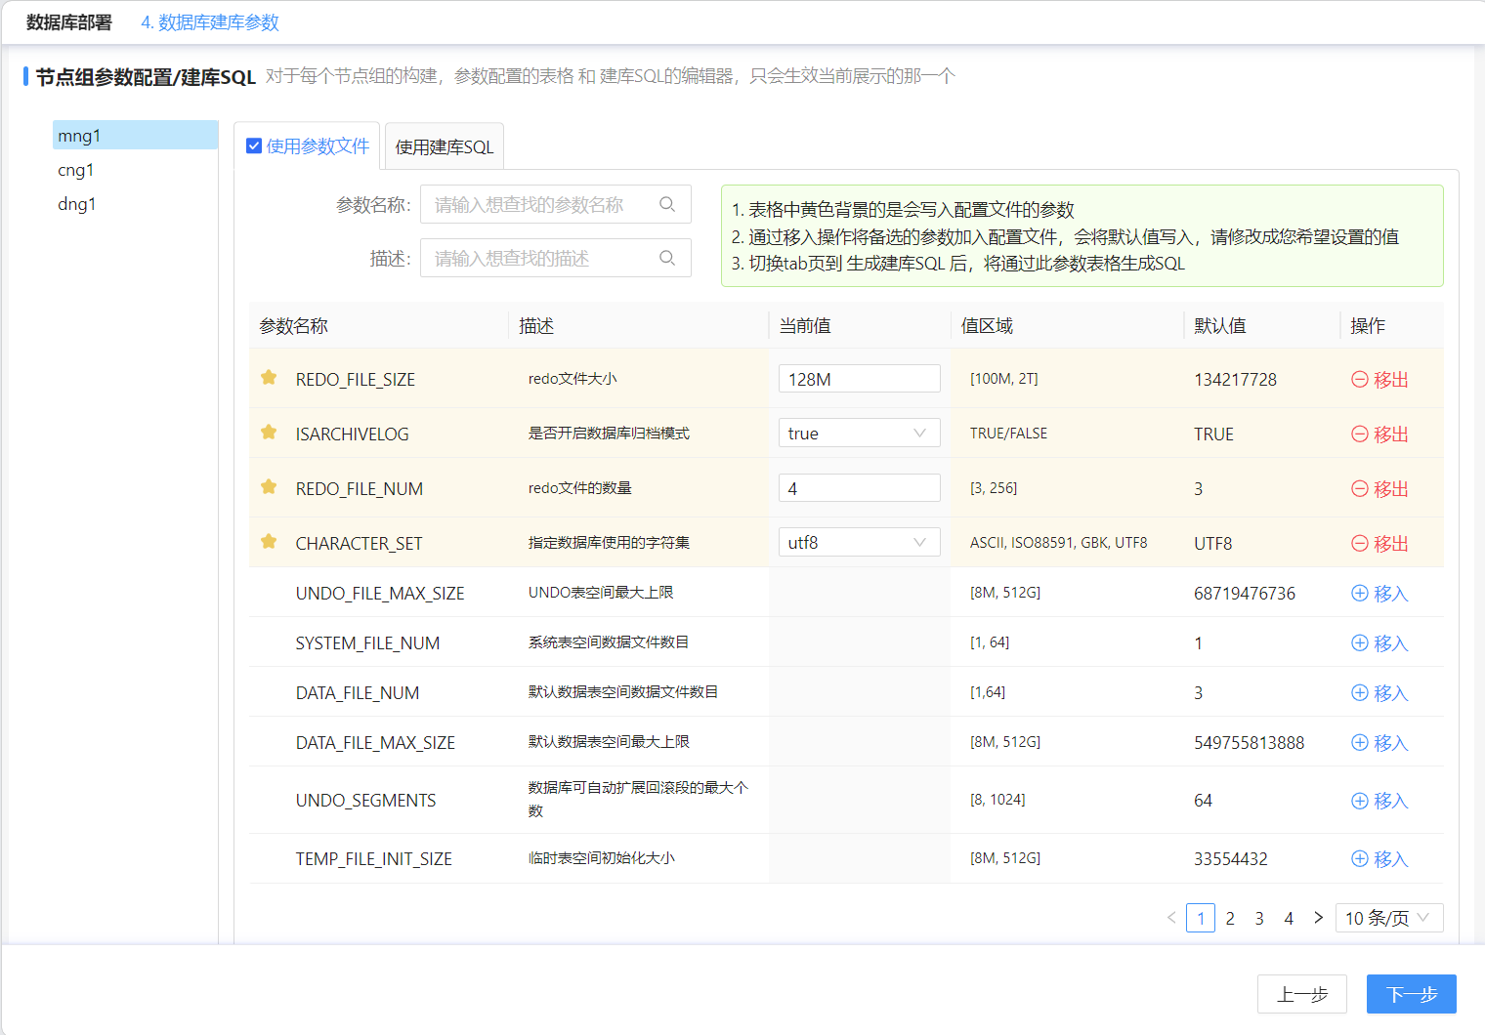This screenshot has width=1485, height=1035.
Task: Click search icon in 参数名称 field
Action: click(667, 204)
